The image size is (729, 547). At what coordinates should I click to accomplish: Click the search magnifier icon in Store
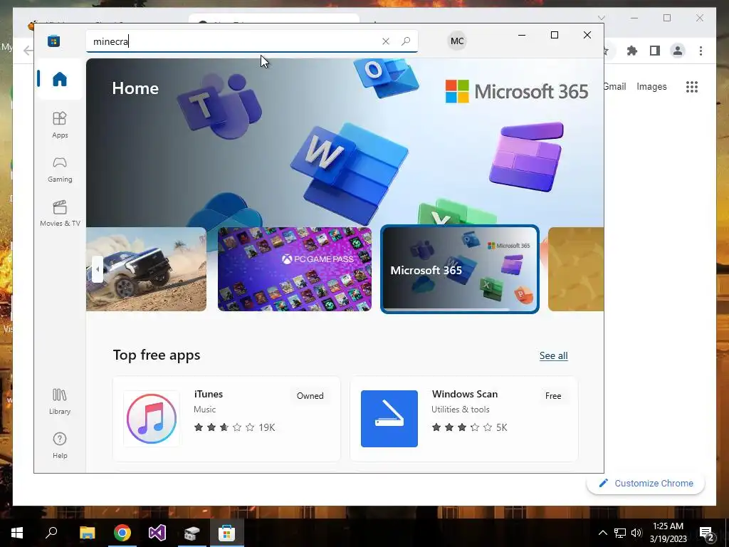coord(405,41)
